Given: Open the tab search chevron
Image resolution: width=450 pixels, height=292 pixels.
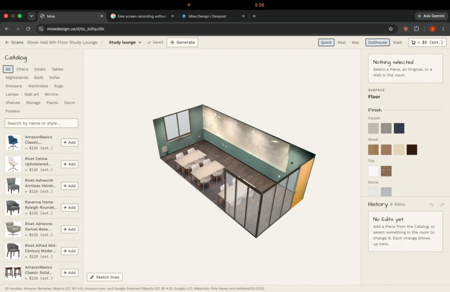Looking at the screenshot, I should coord(31,16).
